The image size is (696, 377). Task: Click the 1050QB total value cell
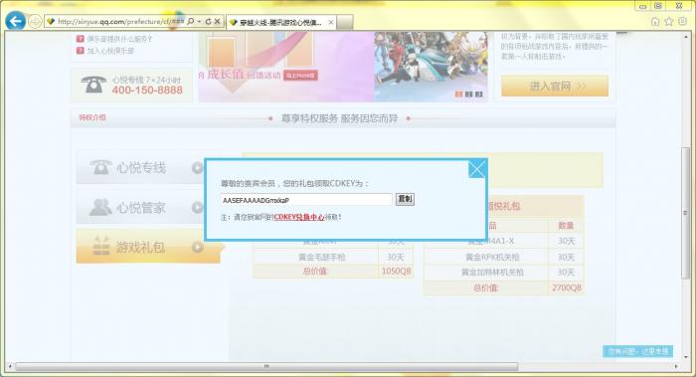(x=396, y=271)
